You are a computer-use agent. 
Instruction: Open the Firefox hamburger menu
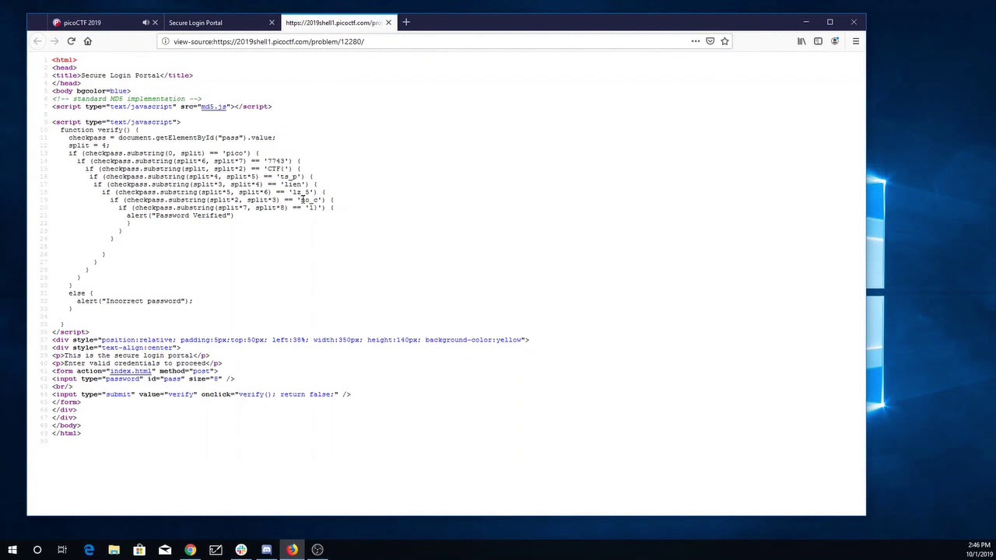[855, 41]
